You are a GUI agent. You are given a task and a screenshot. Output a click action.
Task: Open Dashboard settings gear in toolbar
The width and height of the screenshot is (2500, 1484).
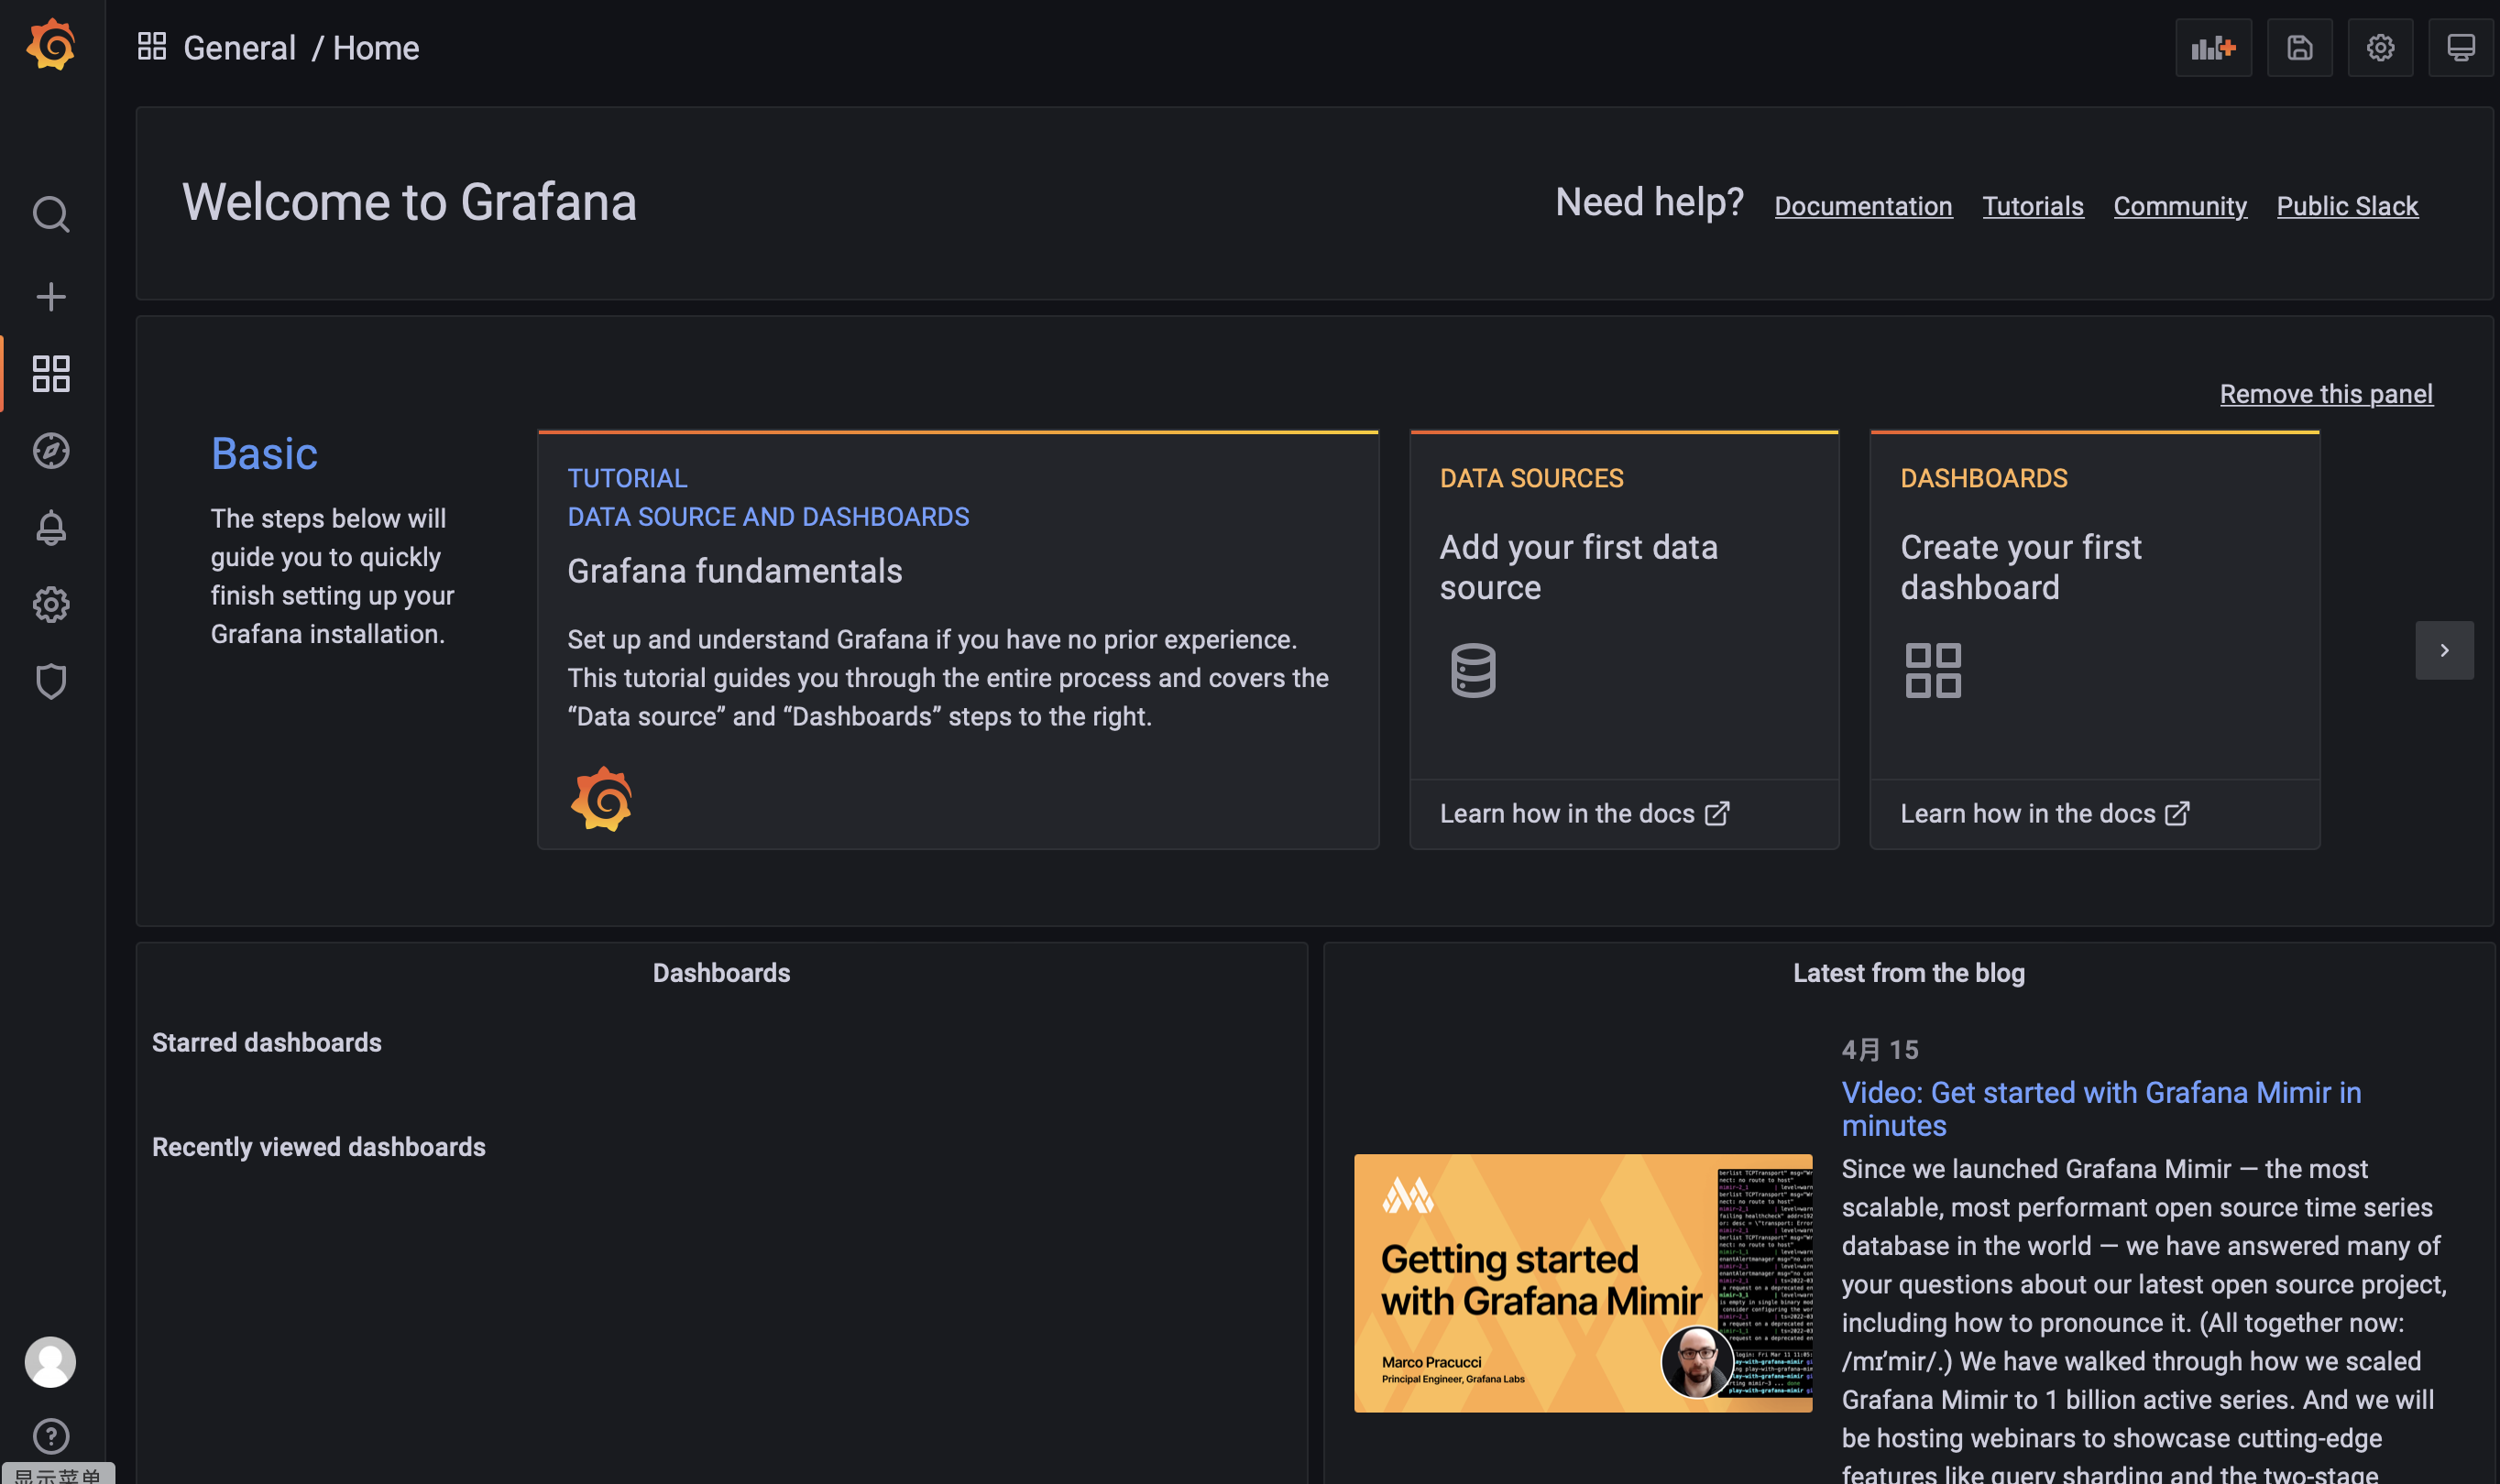tap(2380, 47)
